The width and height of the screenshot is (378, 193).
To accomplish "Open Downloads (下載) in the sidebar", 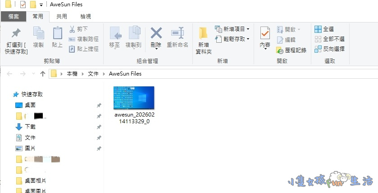I will [x=30, y=127].
